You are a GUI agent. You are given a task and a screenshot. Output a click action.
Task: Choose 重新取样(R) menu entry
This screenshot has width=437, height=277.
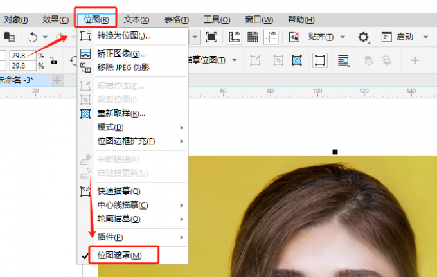tap(132, 113)
